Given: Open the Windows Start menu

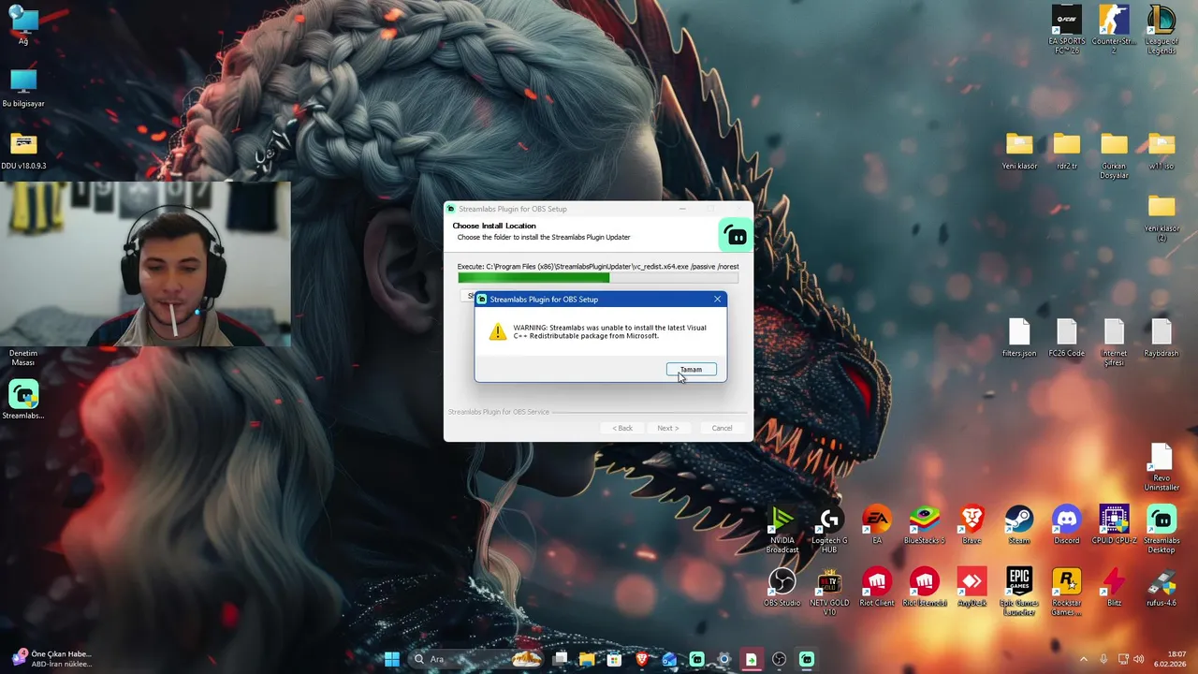Looking at the screenshot, I should [392, 659].
